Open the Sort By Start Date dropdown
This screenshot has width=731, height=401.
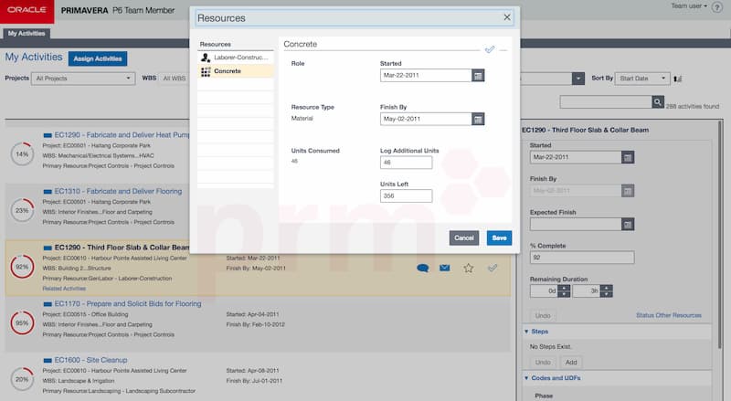click(x=643, y=79)
